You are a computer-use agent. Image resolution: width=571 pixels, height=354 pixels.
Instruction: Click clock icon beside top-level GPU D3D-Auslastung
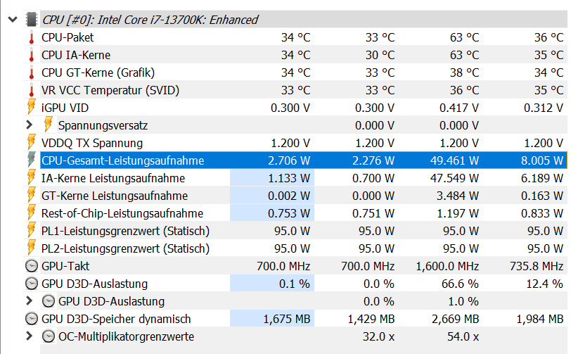(32, 284)
